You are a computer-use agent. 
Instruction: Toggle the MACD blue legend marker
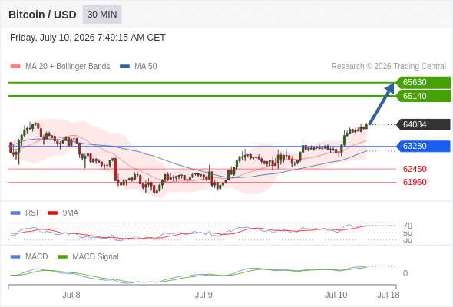coord(15,257)
